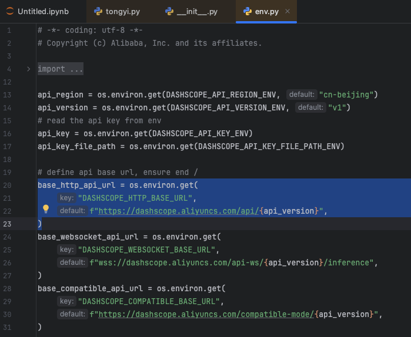Click the 'base_websocket_api_url' variable name
This screenshot has width=411, height=337.
click(x=88, y=237)
